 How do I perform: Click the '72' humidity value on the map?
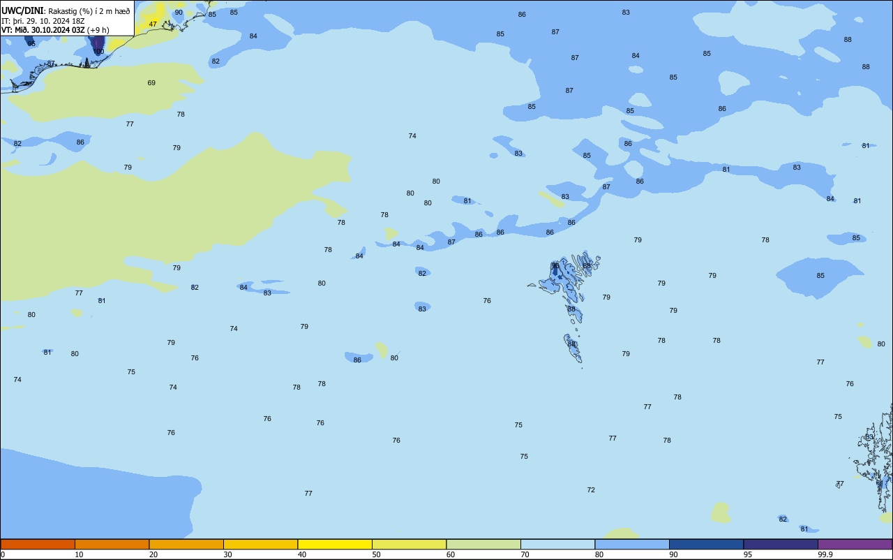(x=591, y=490)
